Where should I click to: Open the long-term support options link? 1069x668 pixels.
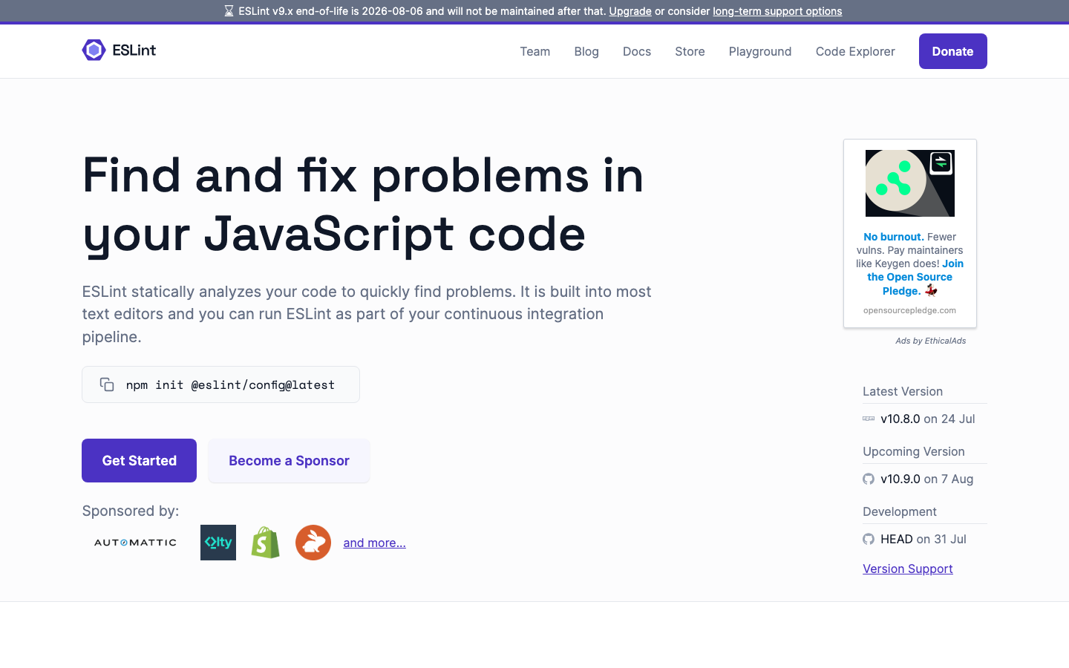(x=777, y=11)
